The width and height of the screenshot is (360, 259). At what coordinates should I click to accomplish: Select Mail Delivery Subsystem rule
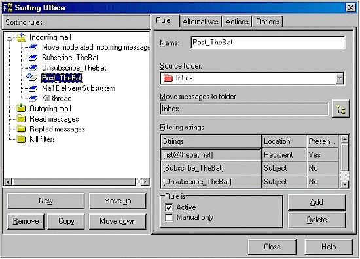(x=79, y=88)
